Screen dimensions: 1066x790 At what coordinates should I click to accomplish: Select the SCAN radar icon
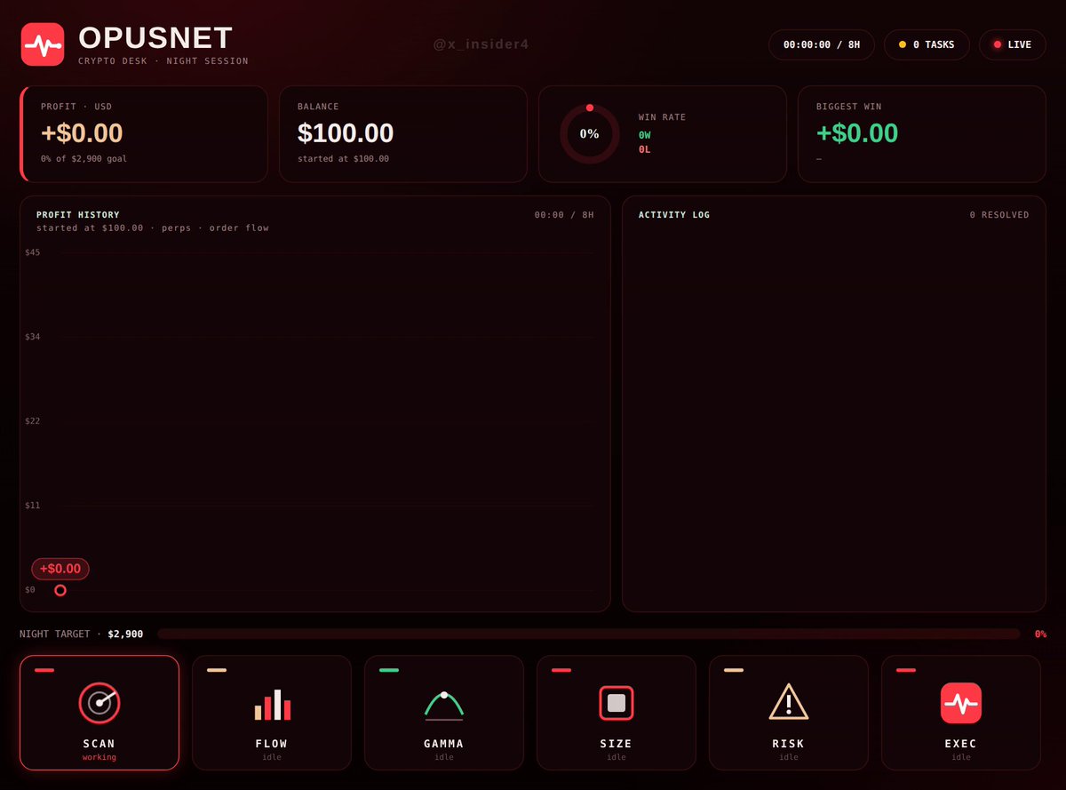point(99,703)
